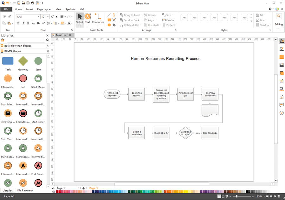The image size is (285, 200).
Task: Select the End event shape
Action: click(x=23, y=78)
